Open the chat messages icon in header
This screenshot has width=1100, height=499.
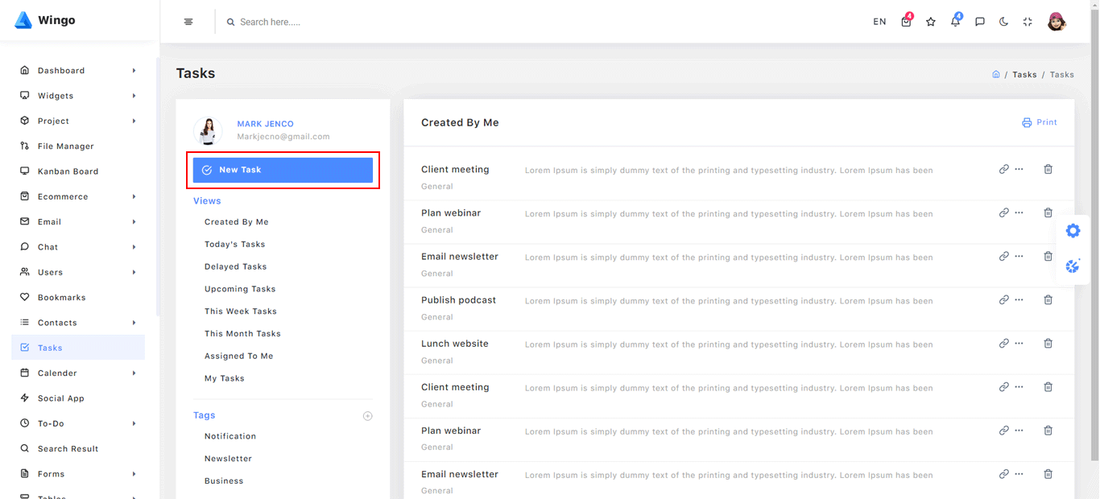pyautogui.click(x=980, y=22)
